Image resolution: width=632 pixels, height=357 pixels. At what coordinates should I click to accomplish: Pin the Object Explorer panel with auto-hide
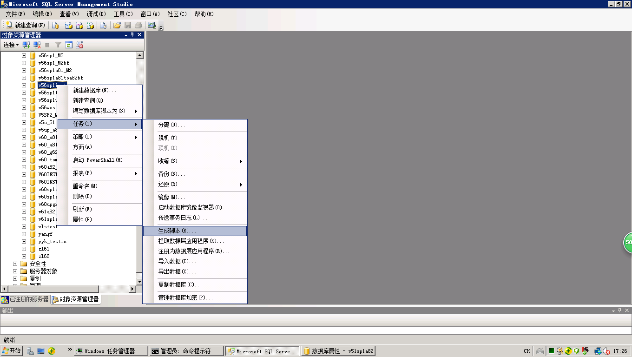tap(132, 35)
